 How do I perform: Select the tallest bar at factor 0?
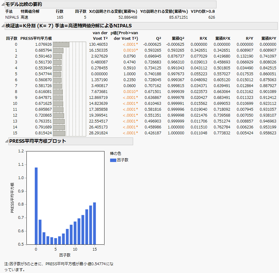click(36, 205)
